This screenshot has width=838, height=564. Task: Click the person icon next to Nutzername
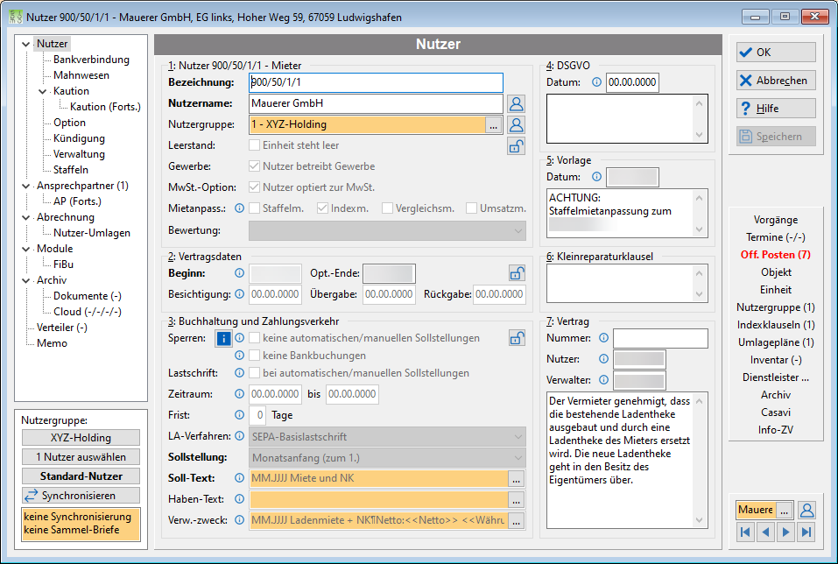(517, 103)
